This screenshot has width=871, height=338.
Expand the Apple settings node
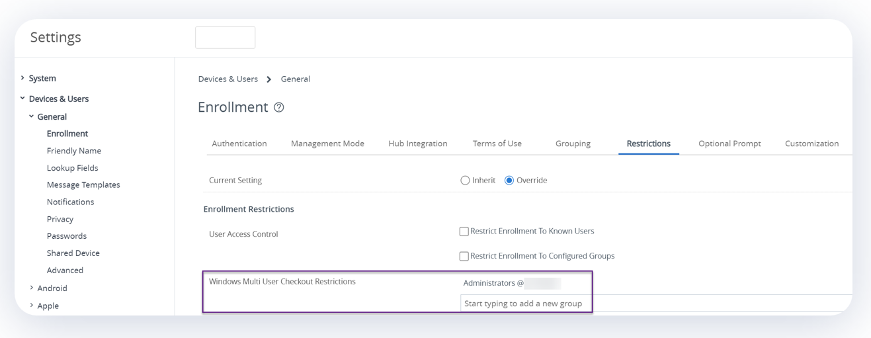click(x=31, y=306)
